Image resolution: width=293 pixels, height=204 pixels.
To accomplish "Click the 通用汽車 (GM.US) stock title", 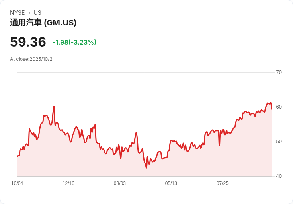I will pos(43,23).
